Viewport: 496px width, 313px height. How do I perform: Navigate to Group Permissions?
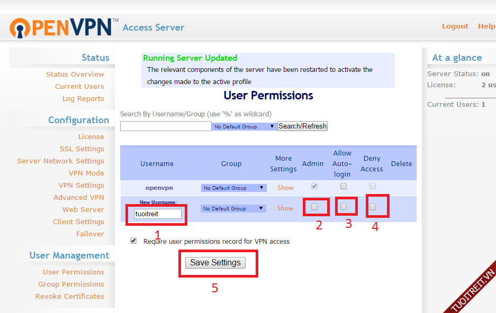tap(71, 284)
